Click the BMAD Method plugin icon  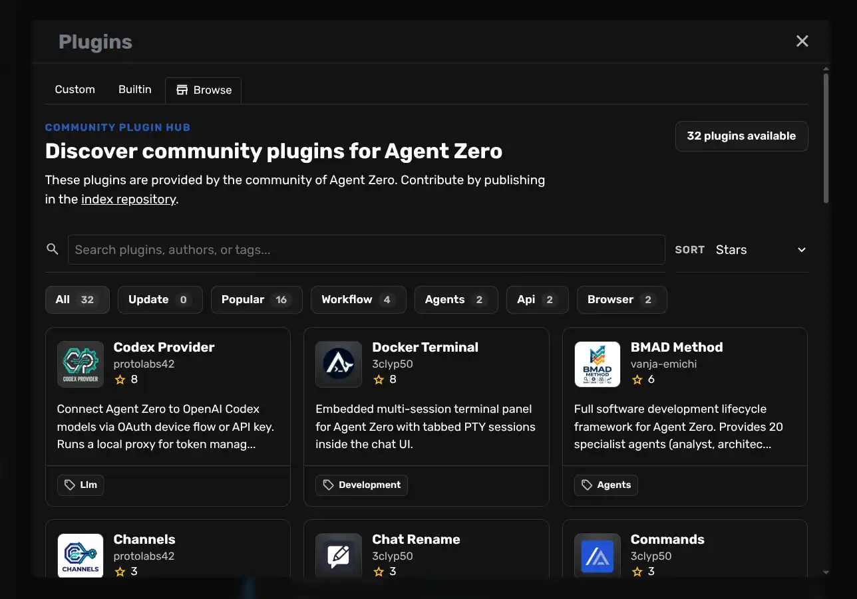point(597,364)
